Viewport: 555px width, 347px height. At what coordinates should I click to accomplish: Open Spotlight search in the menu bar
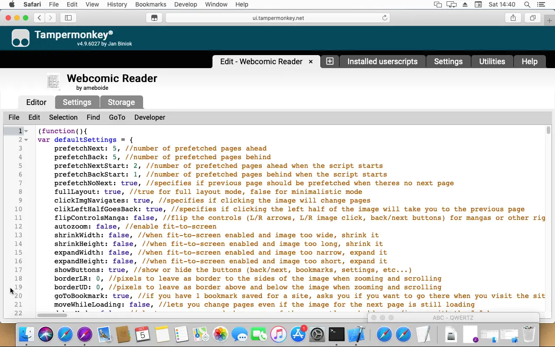tap(527, 4)
